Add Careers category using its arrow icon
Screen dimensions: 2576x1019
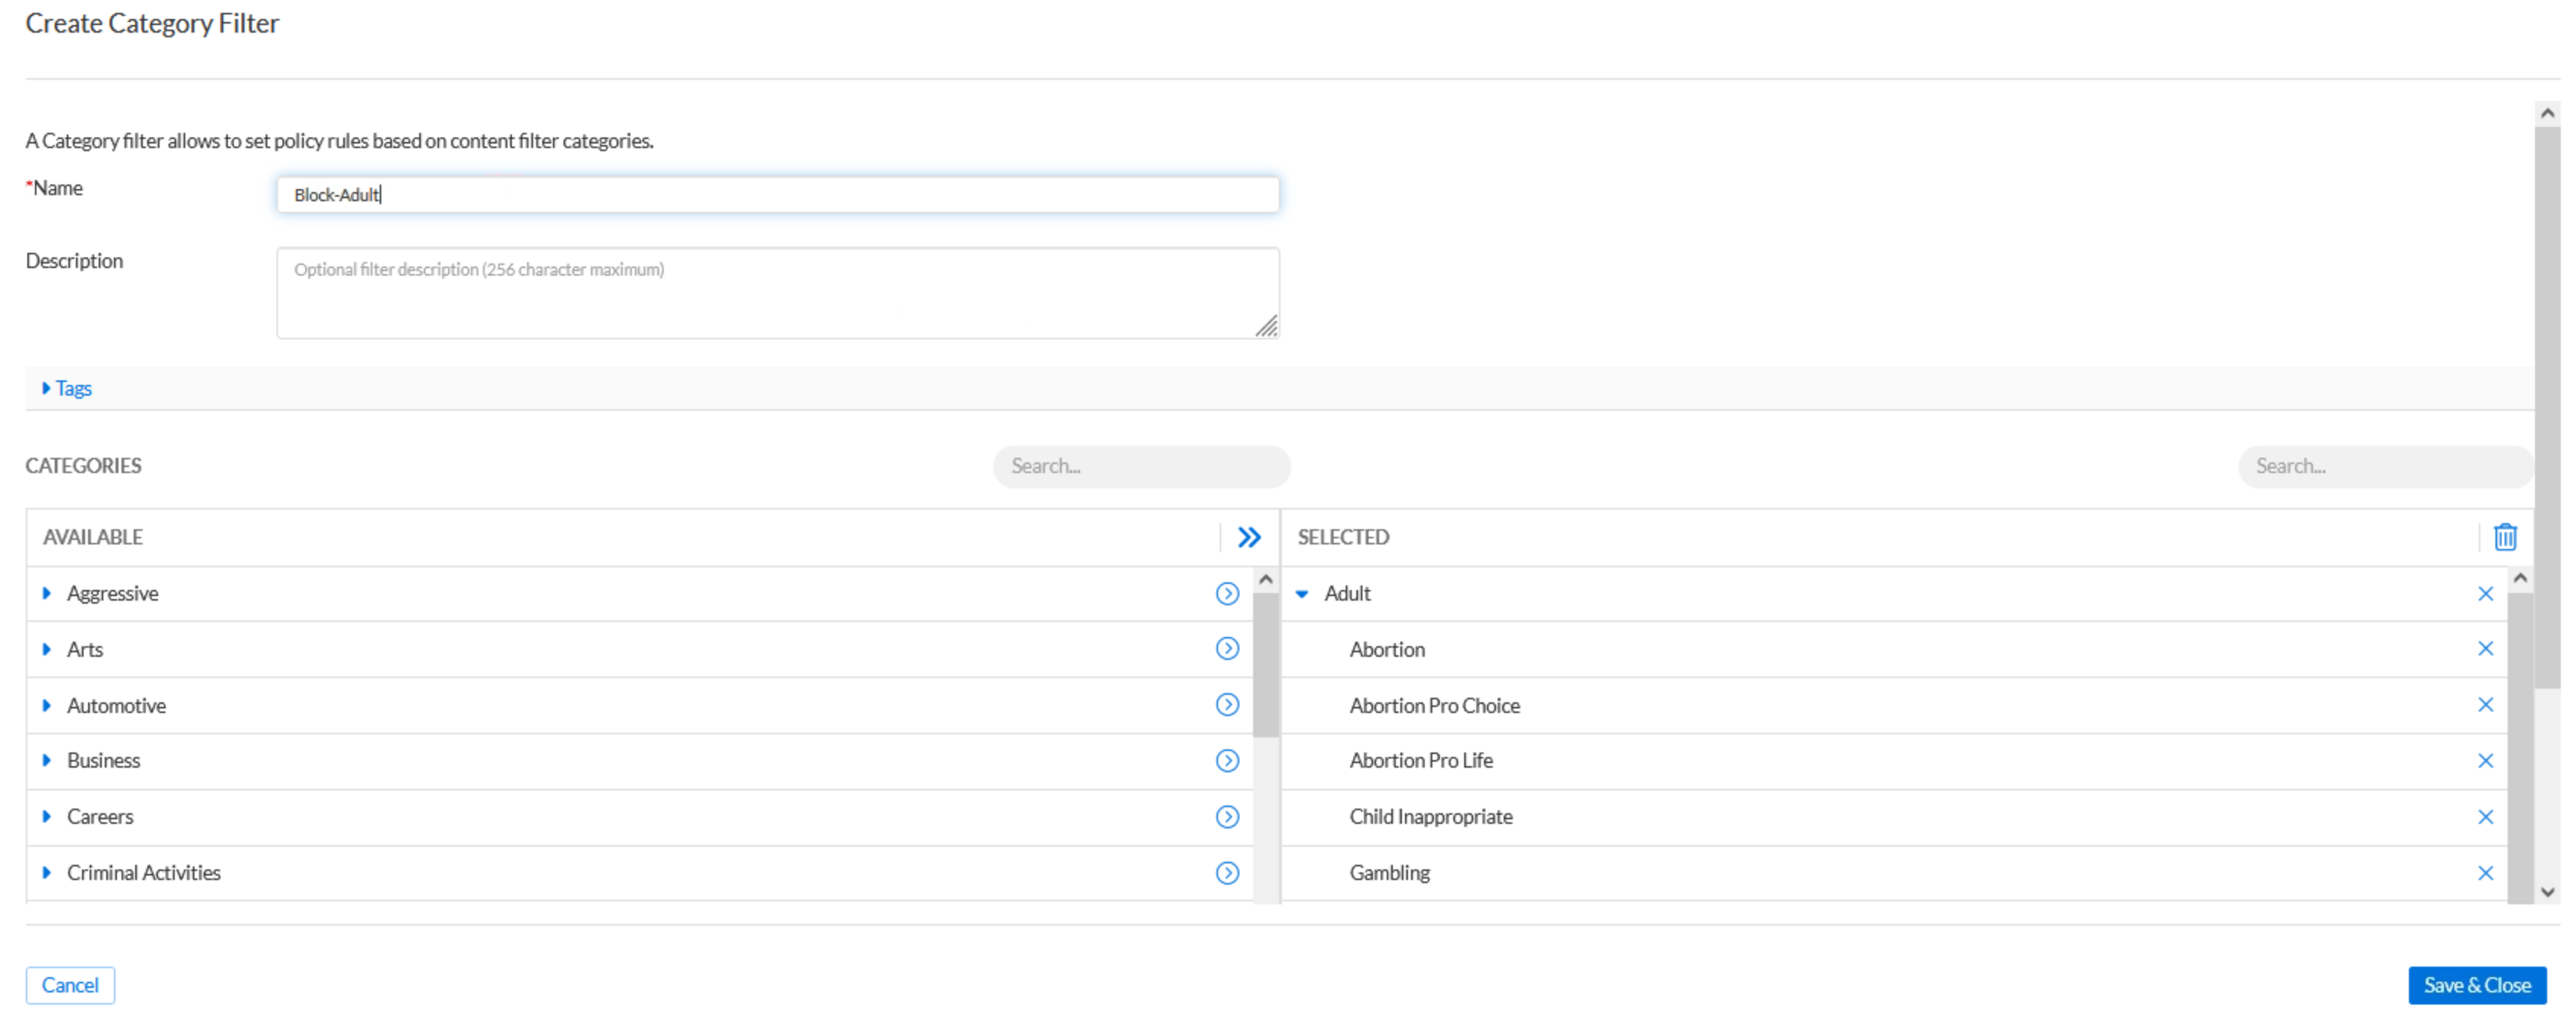pos(1227,816)
